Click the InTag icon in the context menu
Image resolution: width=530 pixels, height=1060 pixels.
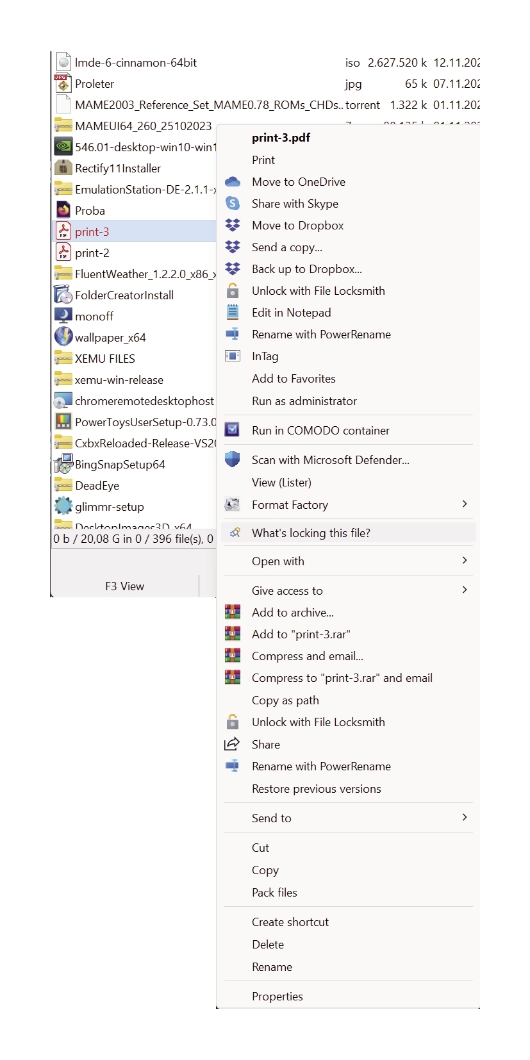(x=233, y=356)
